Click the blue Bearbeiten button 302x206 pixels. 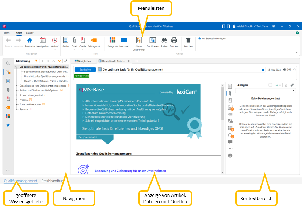point(85,69)
